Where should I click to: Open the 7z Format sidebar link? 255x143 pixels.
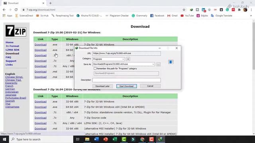click(x=12, y=46)
